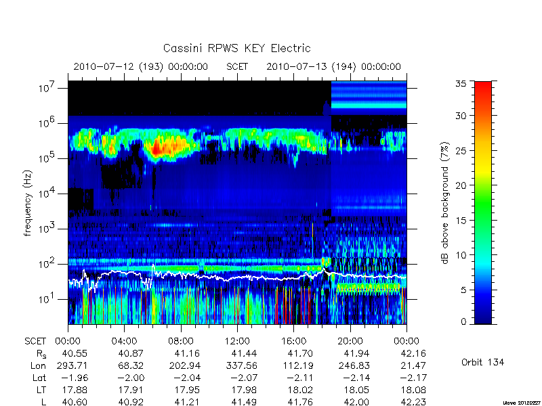Select Lon value 293.71
Viewport: 542px width, 406px height.
[x=72, y=365]
